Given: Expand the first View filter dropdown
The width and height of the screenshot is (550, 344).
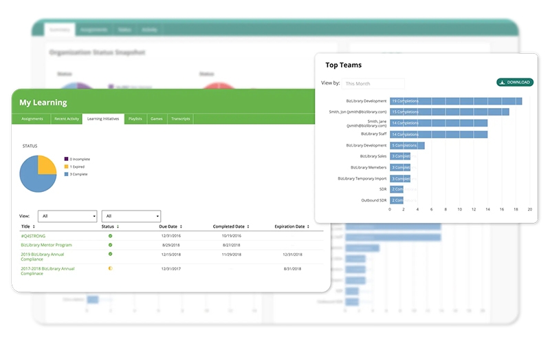Looking at the screenshot, I should click(x=67, y=216).
